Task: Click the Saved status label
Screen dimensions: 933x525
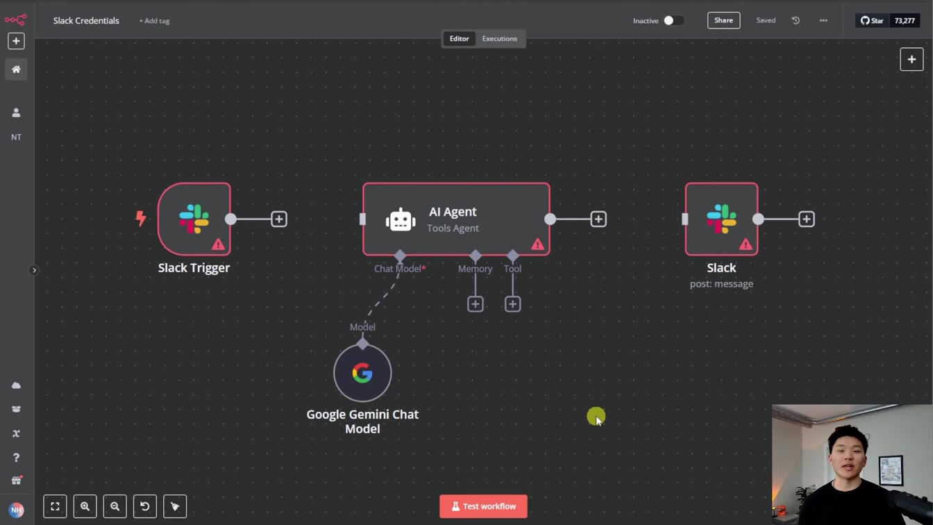Action: [766, 21]
